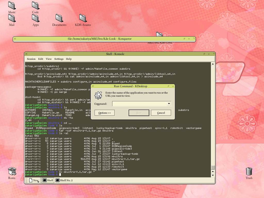Click the 'total 552' line in Konsole
This screenshot has width=264, height=198.
pos(32,136)
